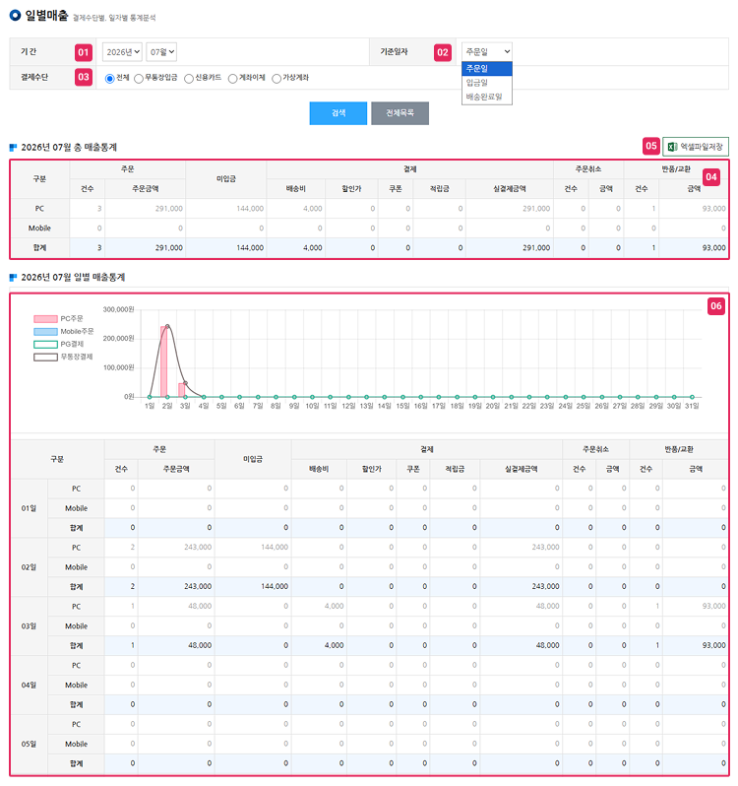Select the 무통장입금 radio button
This screenshot has height=786, width=738.
click(x=139, y=79)
